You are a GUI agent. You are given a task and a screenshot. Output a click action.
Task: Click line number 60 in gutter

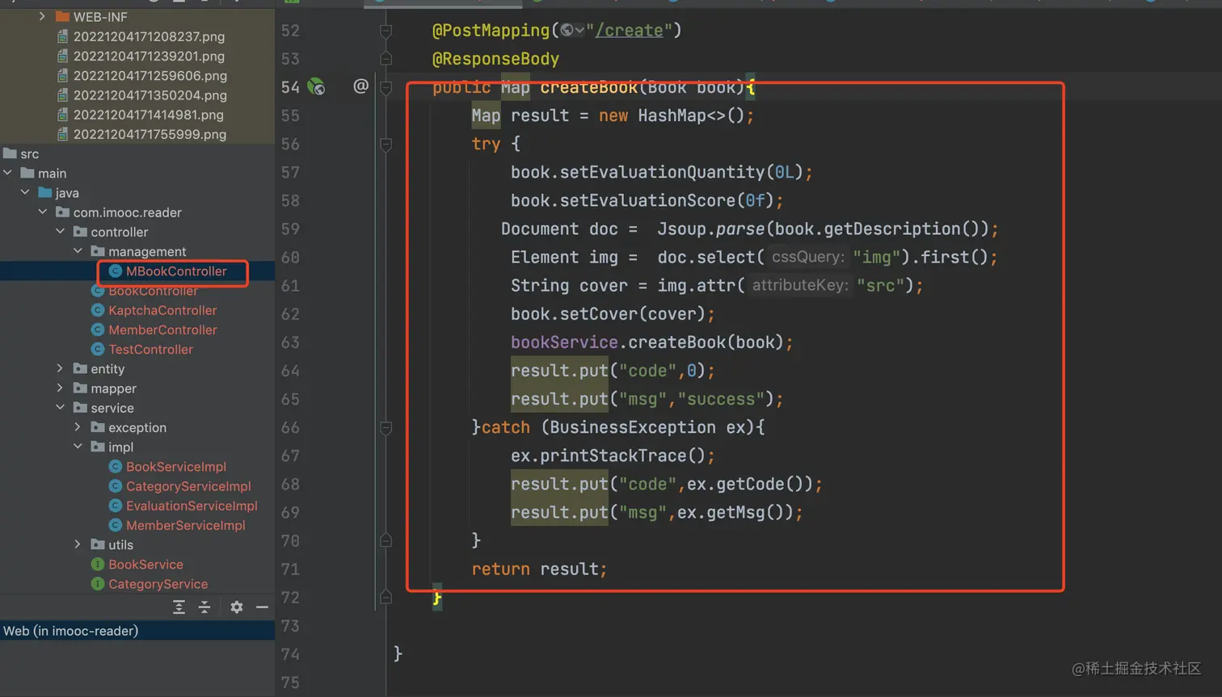(290, 258)
